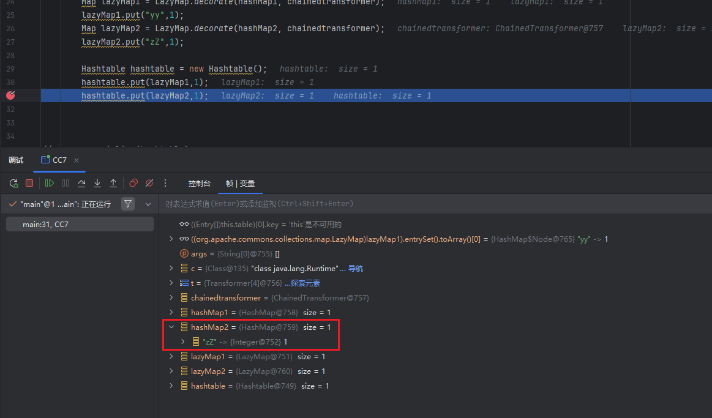Screen dimensions: 712x418
Task: Switch to the 控制台 console tab
Action: 199,184
